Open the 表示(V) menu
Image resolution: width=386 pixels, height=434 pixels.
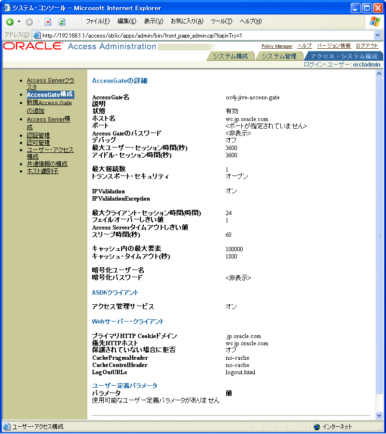153,21
